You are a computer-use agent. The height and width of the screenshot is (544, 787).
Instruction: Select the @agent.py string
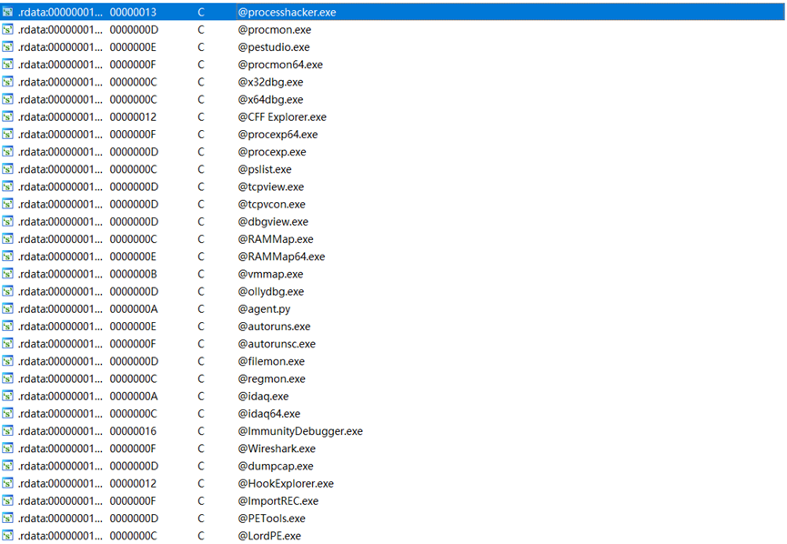point(264,309)
